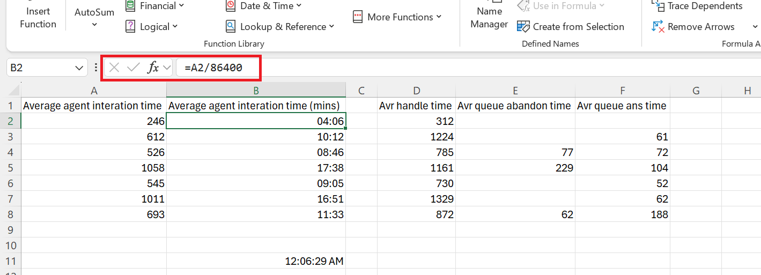Click cell with value 1058
761x275 pixels.
pos(94,168)
